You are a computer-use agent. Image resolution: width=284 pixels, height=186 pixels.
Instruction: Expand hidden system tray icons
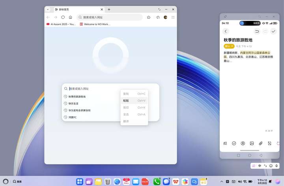click(221, 182)
